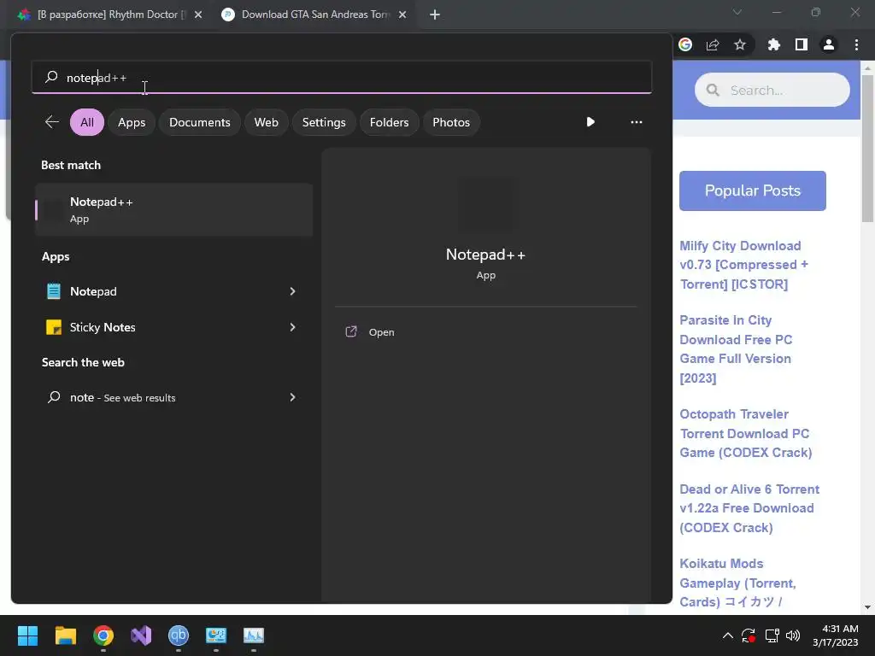The height and width of the screenshot is (656, 875).
Task: Expand the note web results chevron
Action: pyautogui.click(x=292, y=397)
